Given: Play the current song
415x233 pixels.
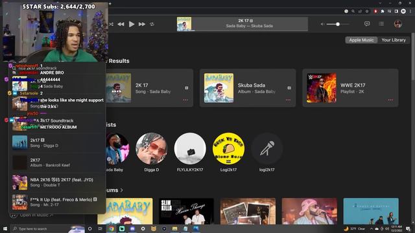Looking at the screenshot, I should pyautogui.click(x=132, y=24).
